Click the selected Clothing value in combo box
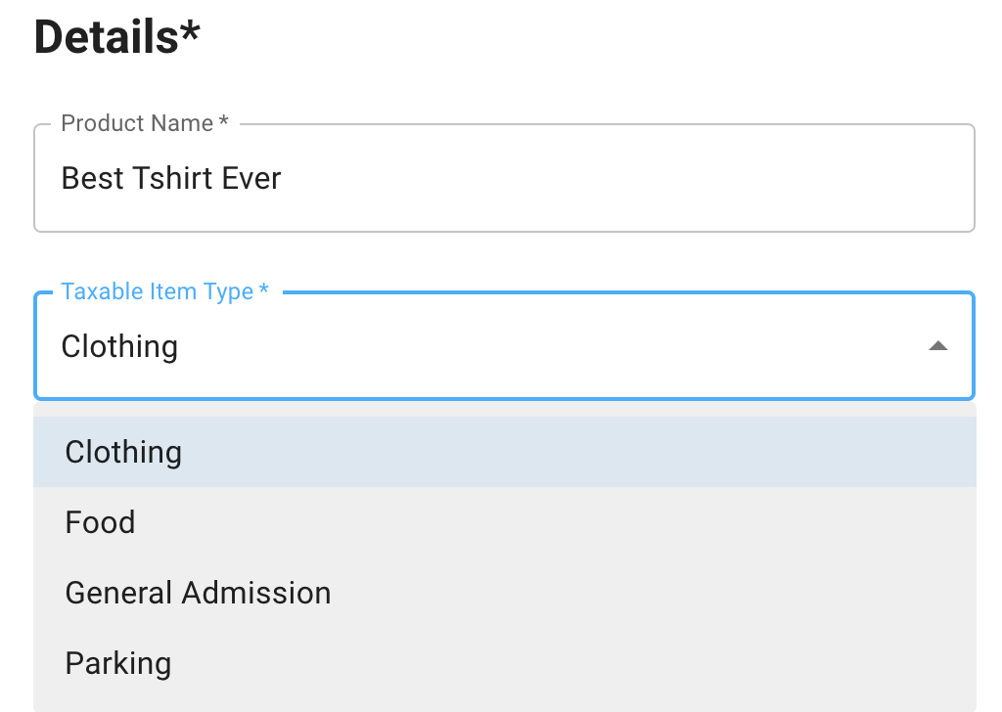This screenshot has width=1002, height=712. click(119, 346)
